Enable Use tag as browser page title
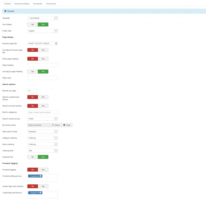The image size is (206, 201). (43, 50)
